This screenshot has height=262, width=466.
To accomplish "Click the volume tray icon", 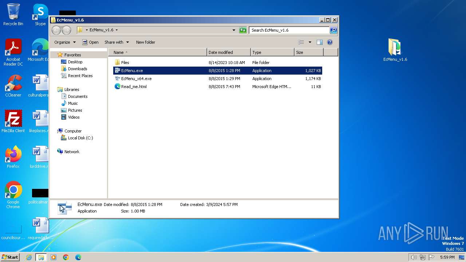I will pyautogui.click(x=414, y=257).
